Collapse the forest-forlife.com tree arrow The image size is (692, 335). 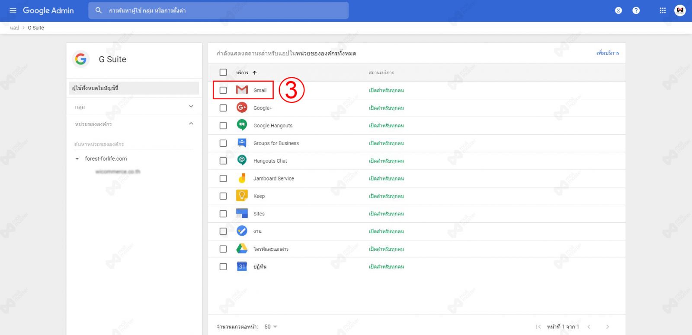pos(77,159)
